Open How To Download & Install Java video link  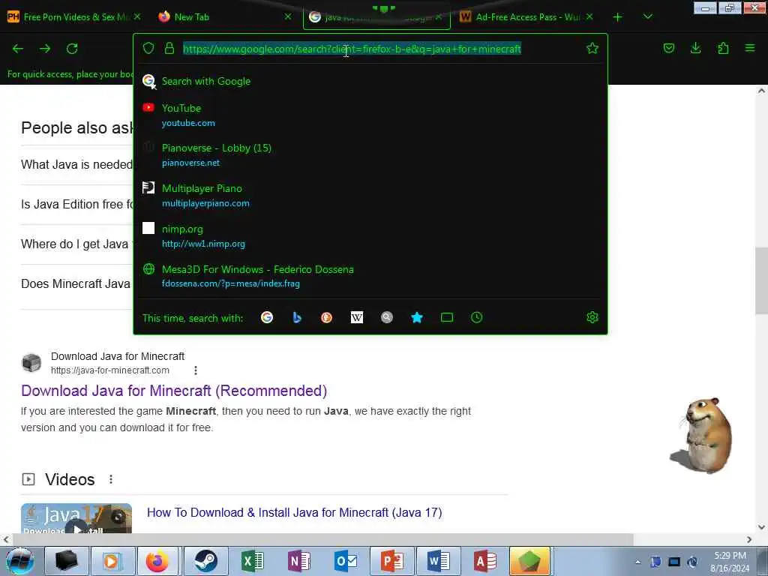click(294, 512)
